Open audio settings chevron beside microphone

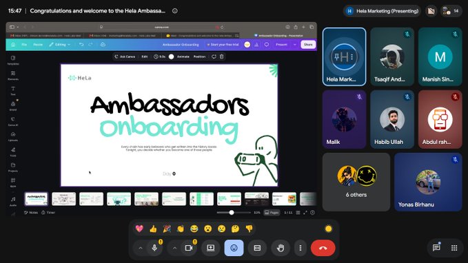pyautogui.click(x=141, y=248)
